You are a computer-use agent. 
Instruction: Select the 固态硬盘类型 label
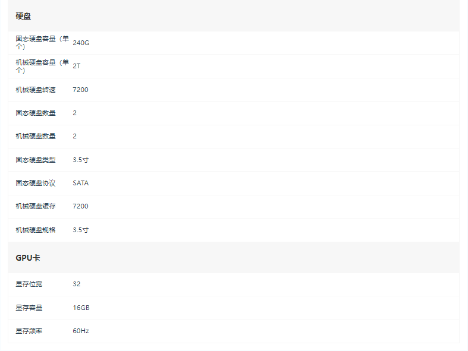(x=36, y=160)
